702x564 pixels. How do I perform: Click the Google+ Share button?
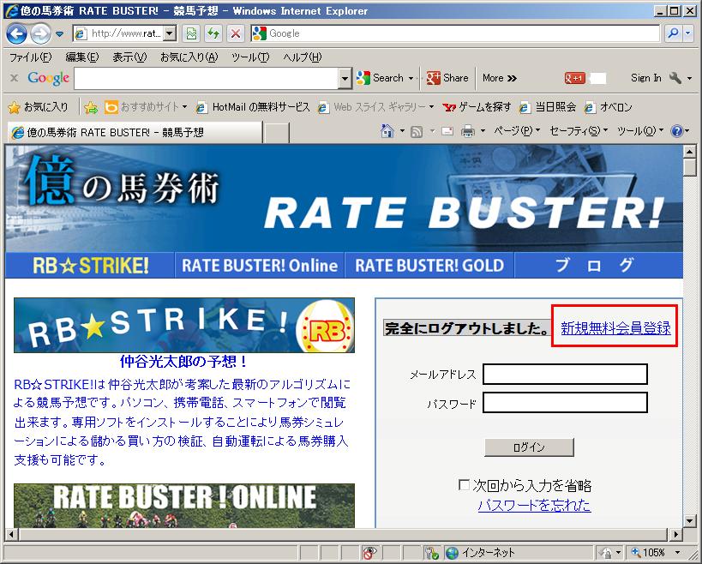(447, 78)
